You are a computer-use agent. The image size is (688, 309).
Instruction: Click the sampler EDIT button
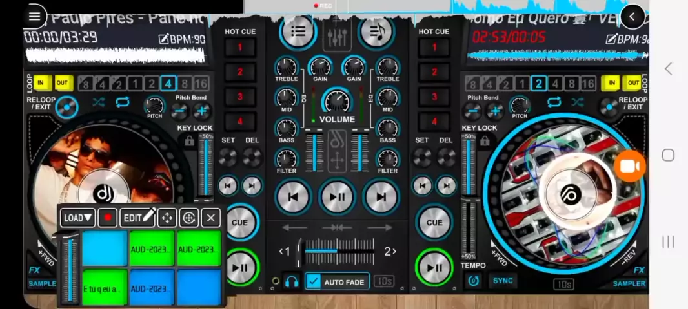(x=137, y=218)
